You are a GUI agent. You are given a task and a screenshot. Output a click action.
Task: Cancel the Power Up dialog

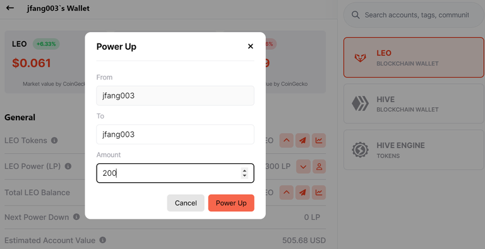[186, 203]
